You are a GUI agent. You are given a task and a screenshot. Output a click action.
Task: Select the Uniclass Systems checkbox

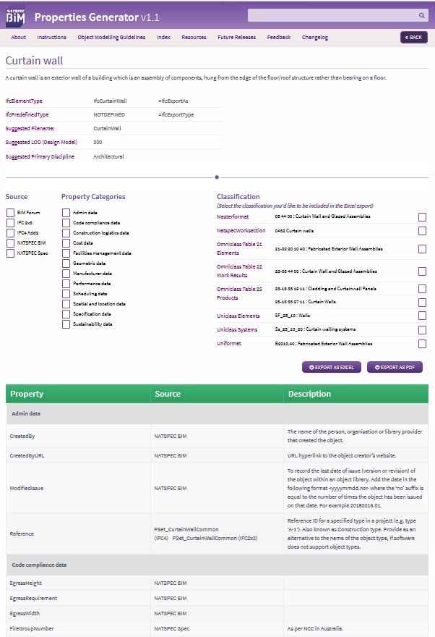click(422, 329)
